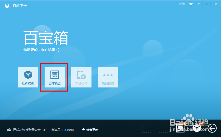Select the first empty dashed shortcut slot
Viewport: 221px width, 137px height.
coord(147,128)
